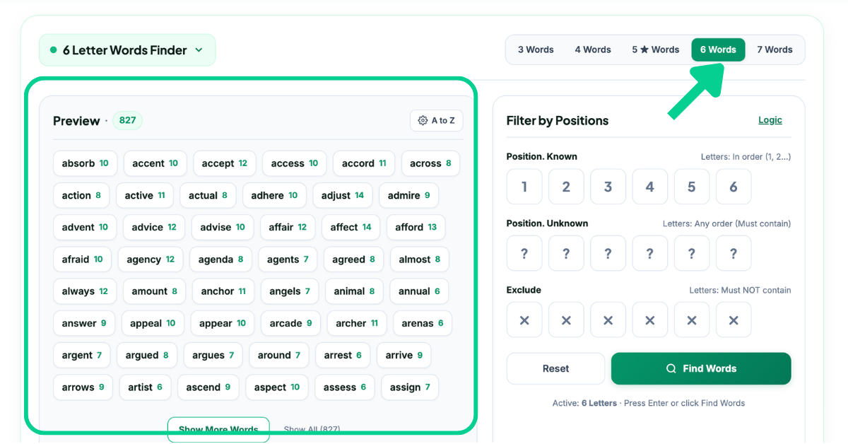Image resolution: width=848 pixels, height=444 pixels.
Task: Pick the word chip 'archer'
Action: click(x=357, y=323)
